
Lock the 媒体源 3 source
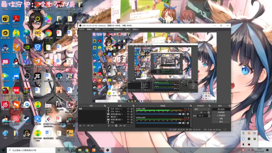[x=132, y=117]
